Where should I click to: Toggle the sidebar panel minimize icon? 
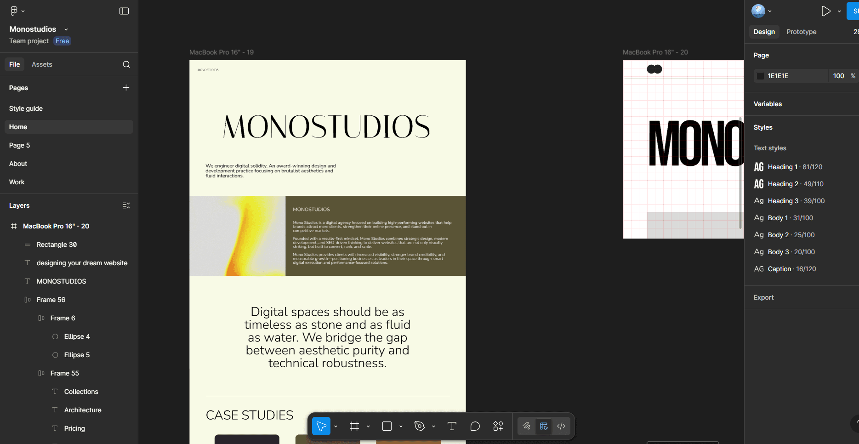tap(124, 11)
